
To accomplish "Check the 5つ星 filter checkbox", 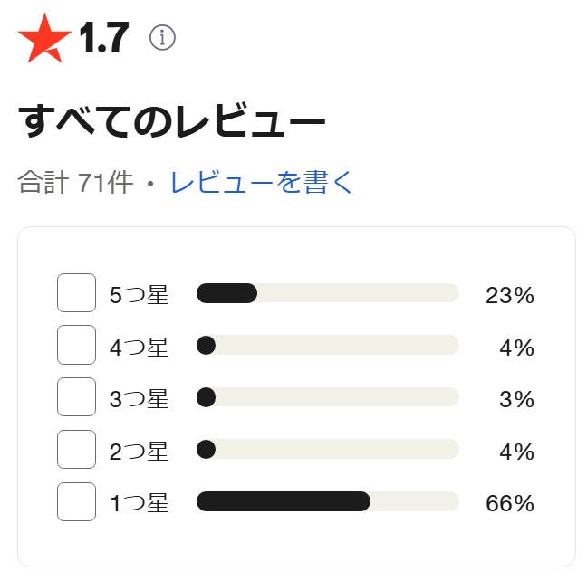I will click(76, 292).
